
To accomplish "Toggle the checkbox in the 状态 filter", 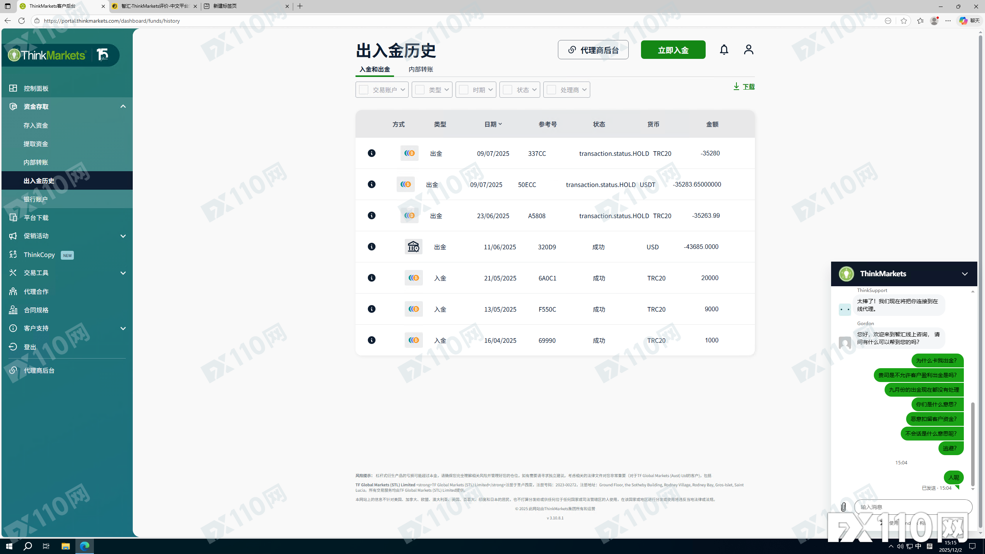I will 507,89.
